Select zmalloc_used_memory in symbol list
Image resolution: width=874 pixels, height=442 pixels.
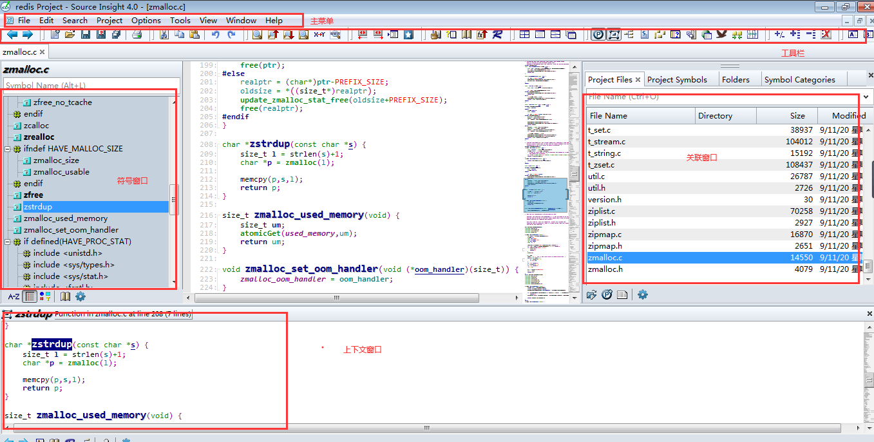[66, 218]
